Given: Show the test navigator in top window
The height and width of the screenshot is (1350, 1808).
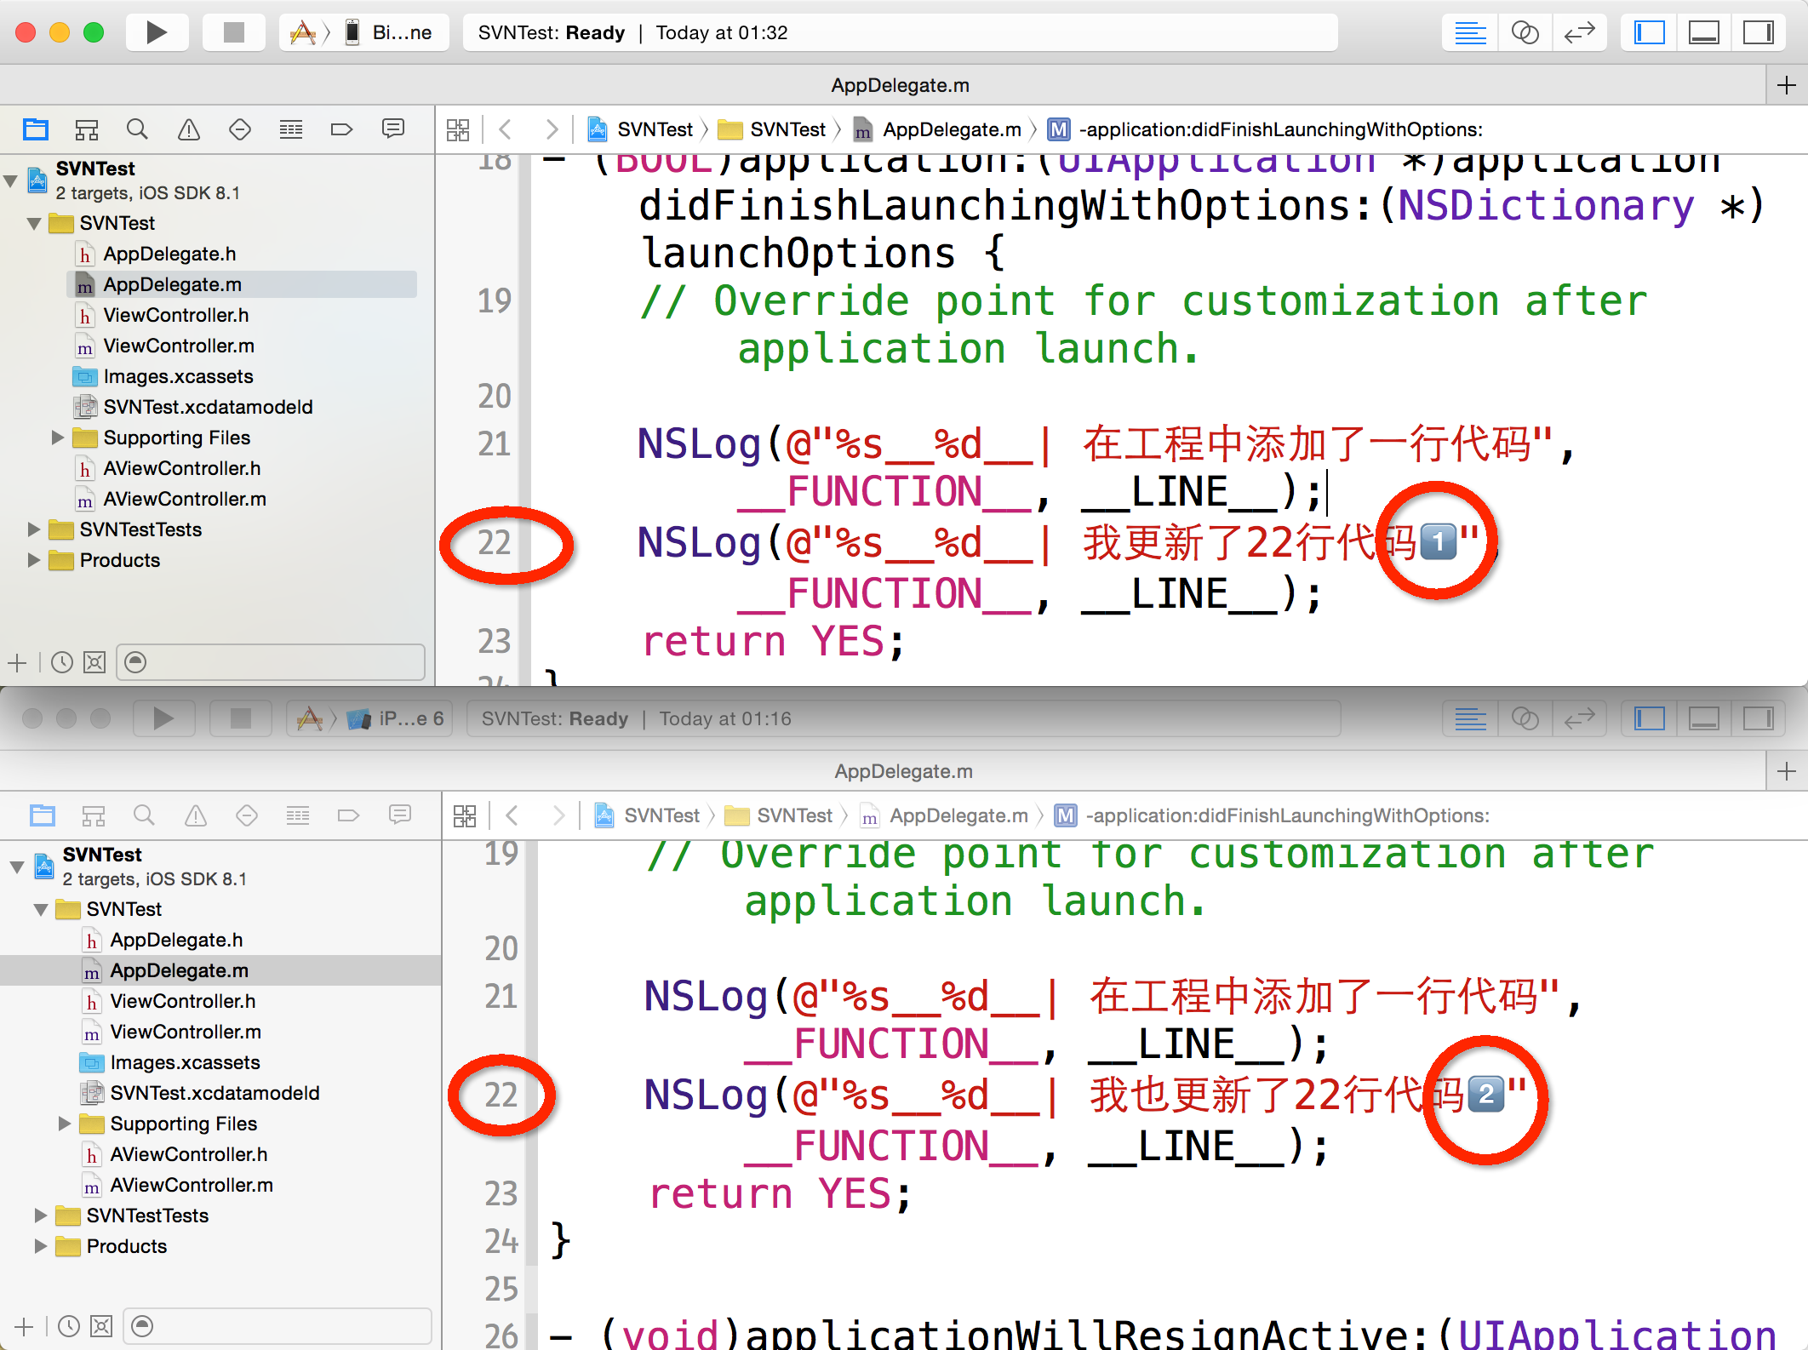Looking at the screenshot, I should click(240, 129).
